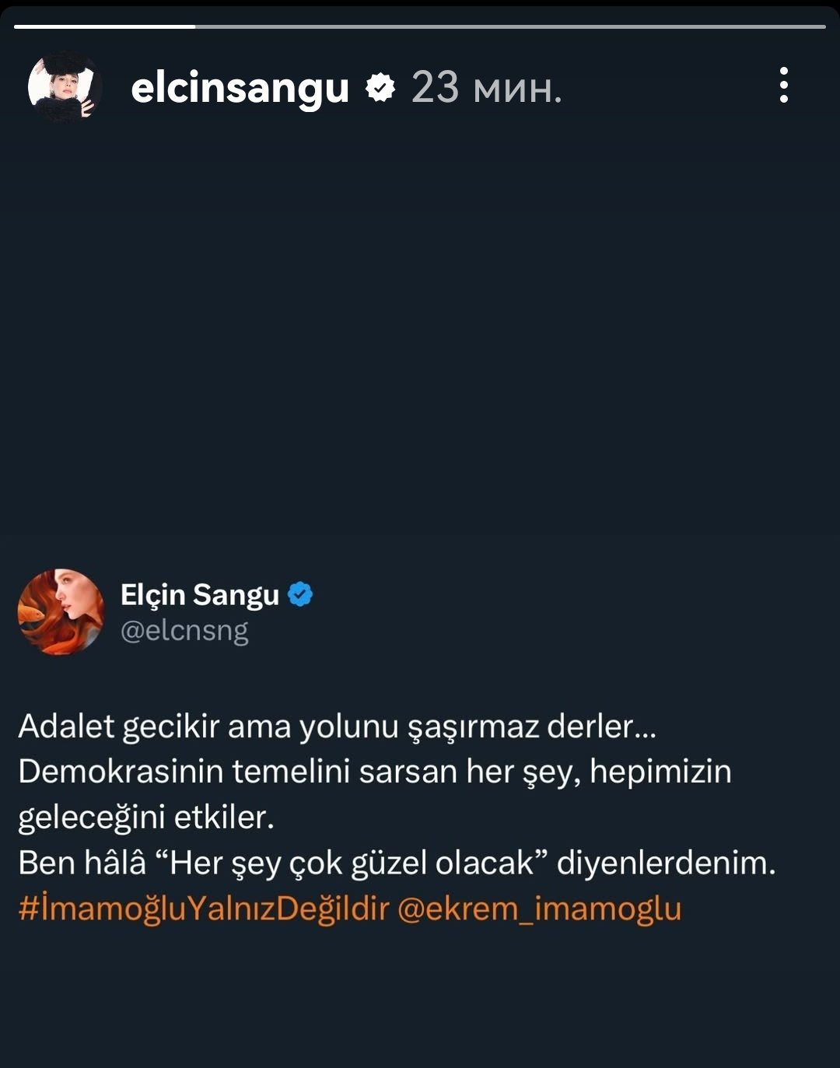Open the elcinsangu username in story header
840x1068 pixels.
240,87
